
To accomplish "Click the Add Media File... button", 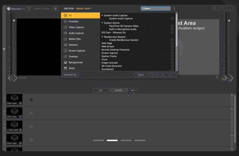I will pos(71,75).
